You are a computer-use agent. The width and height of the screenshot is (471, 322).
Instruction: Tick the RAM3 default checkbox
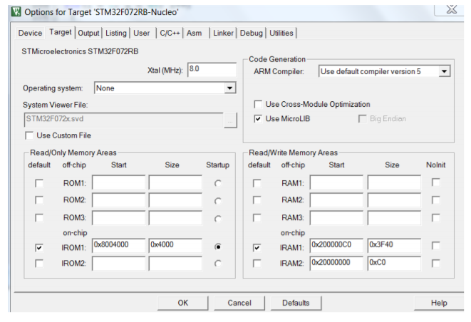(x=257, y=217)
